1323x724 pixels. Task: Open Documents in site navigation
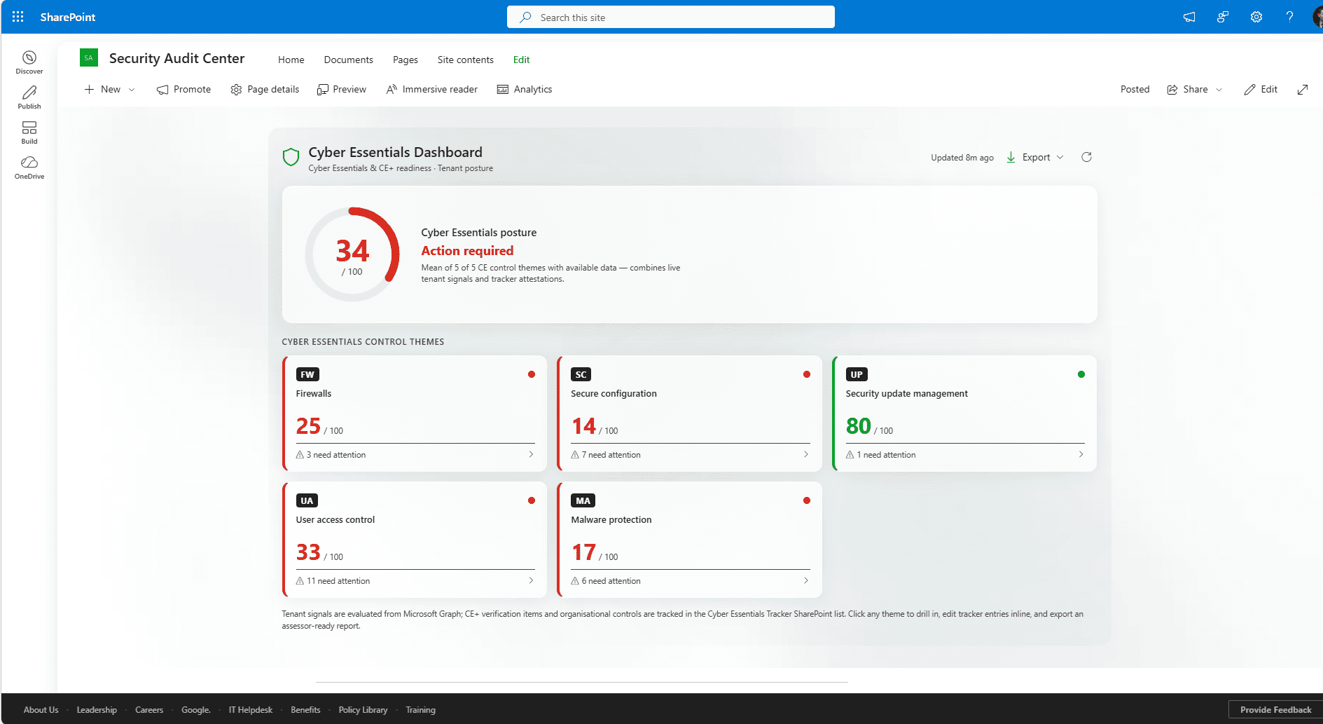(348, 60)
